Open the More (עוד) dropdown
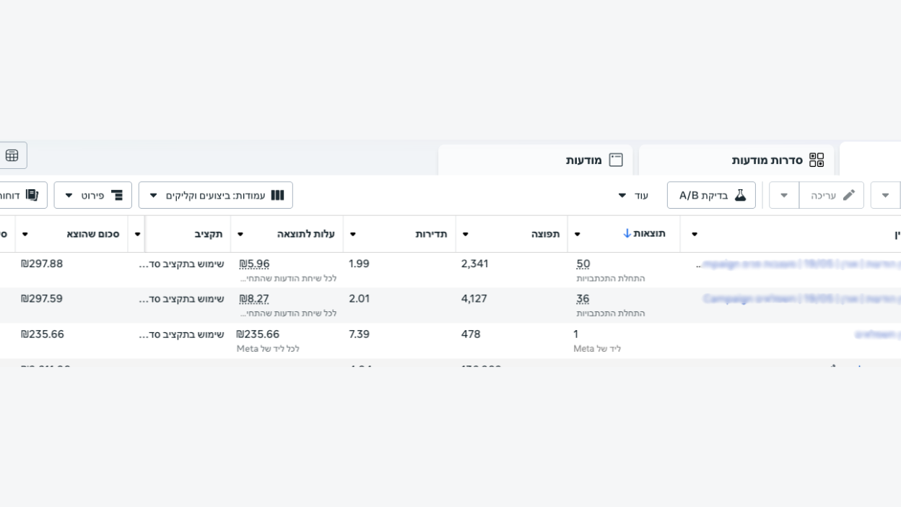 pos(632,196)
